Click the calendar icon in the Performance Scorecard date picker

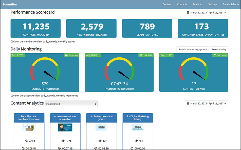(x=188, y=13)
